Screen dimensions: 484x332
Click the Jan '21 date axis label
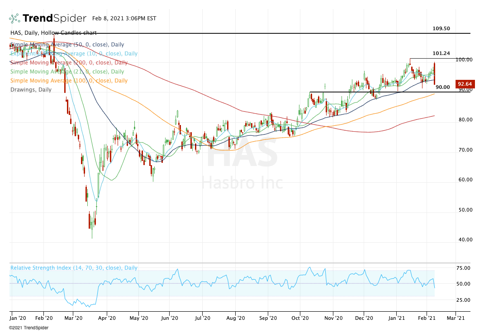397,318
